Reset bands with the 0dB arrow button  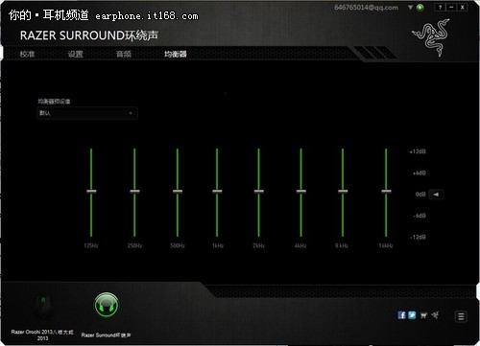[436, 195]
